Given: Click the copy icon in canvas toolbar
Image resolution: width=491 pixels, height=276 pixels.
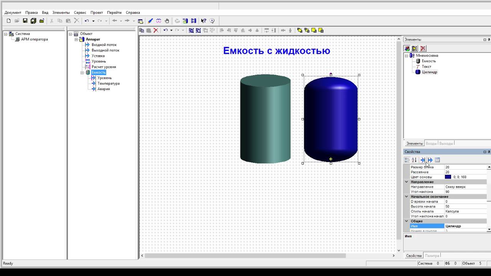Looking at the screenshot, I should 142,30.
